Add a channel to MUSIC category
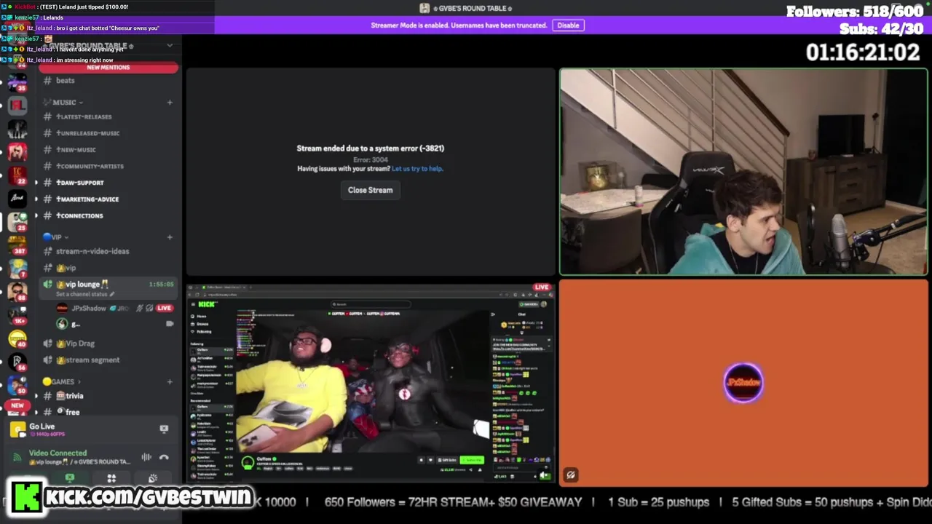 [x=170, y=103]
